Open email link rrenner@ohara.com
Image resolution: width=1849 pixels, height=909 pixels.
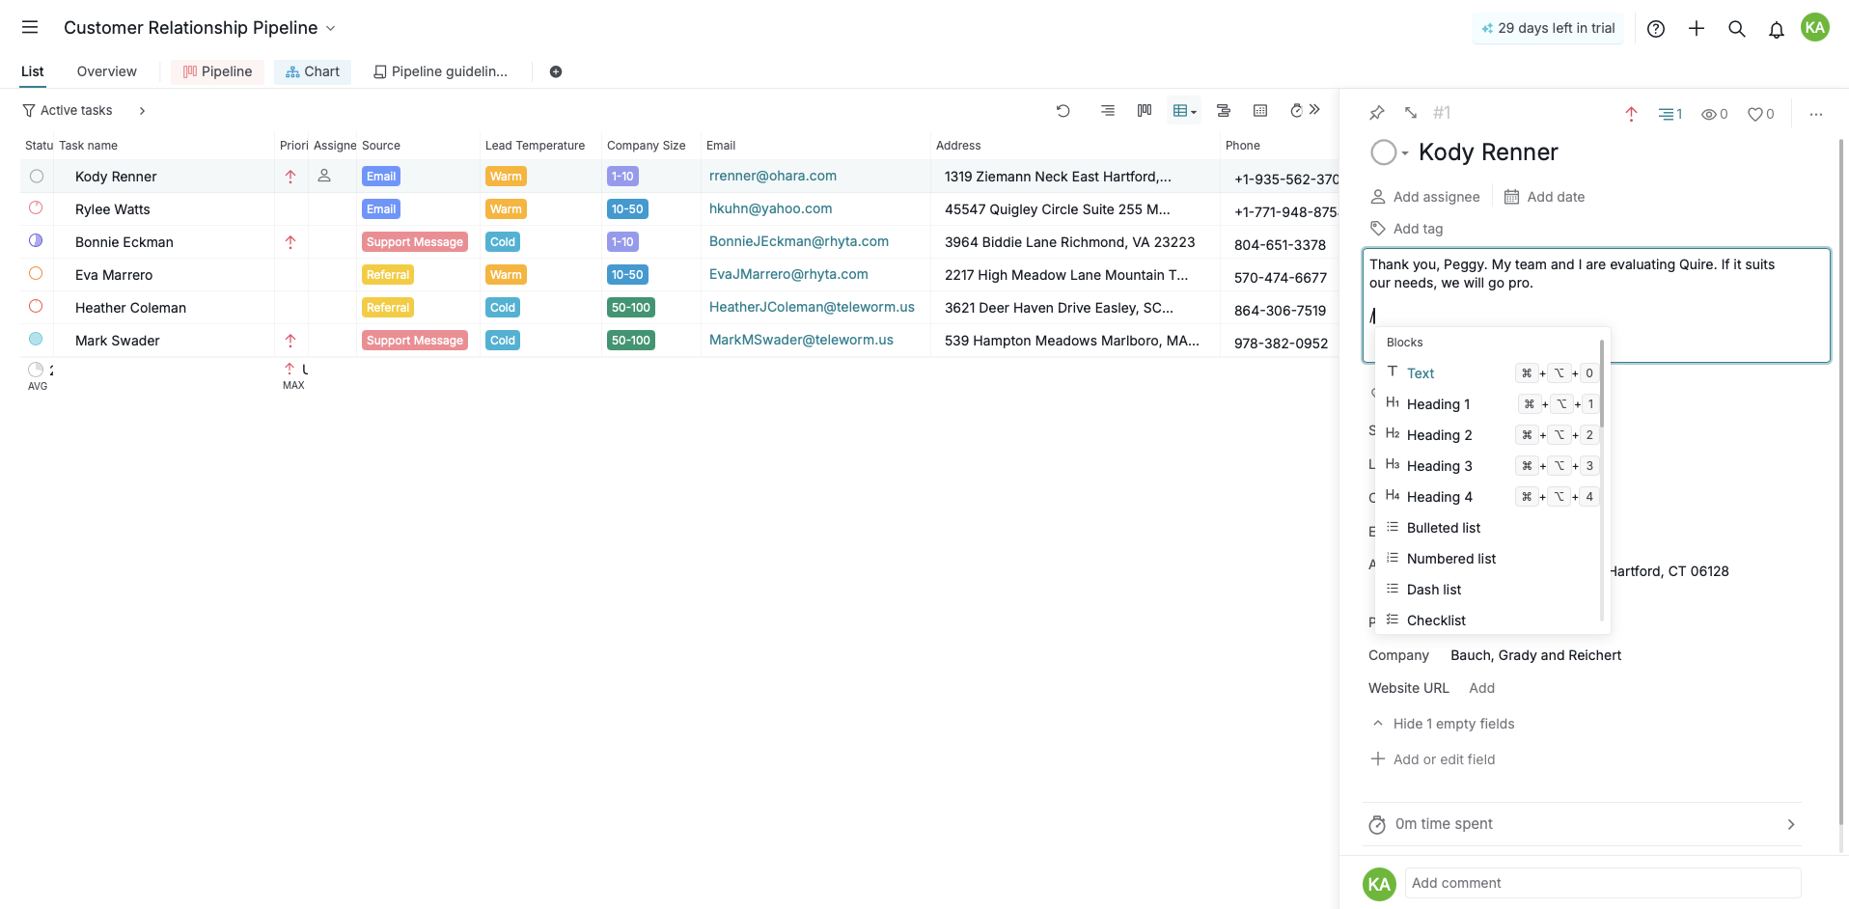click(773, 176)
